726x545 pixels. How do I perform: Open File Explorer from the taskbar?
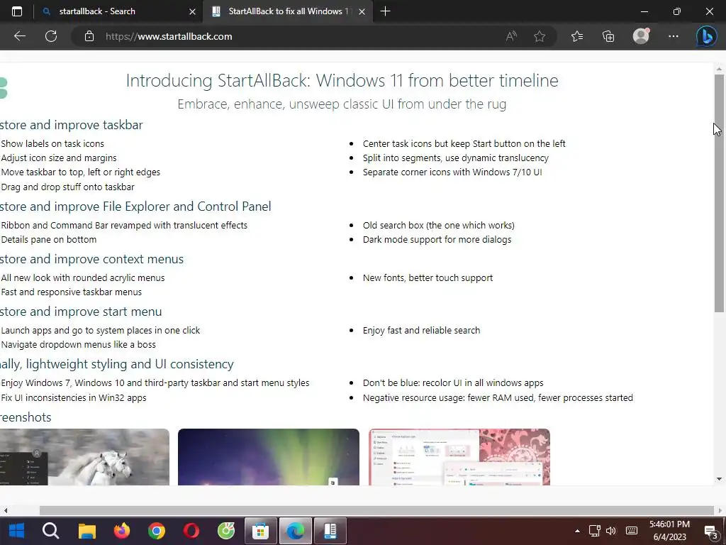click(x=86, y=531)
